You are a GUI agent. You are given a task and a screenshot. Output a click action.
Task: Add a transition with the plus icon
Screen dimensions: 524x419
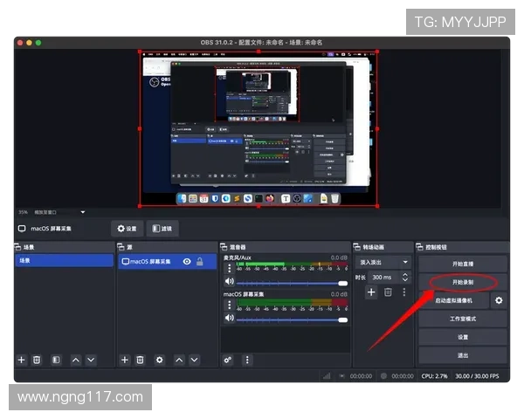click(x=371, y=292)
